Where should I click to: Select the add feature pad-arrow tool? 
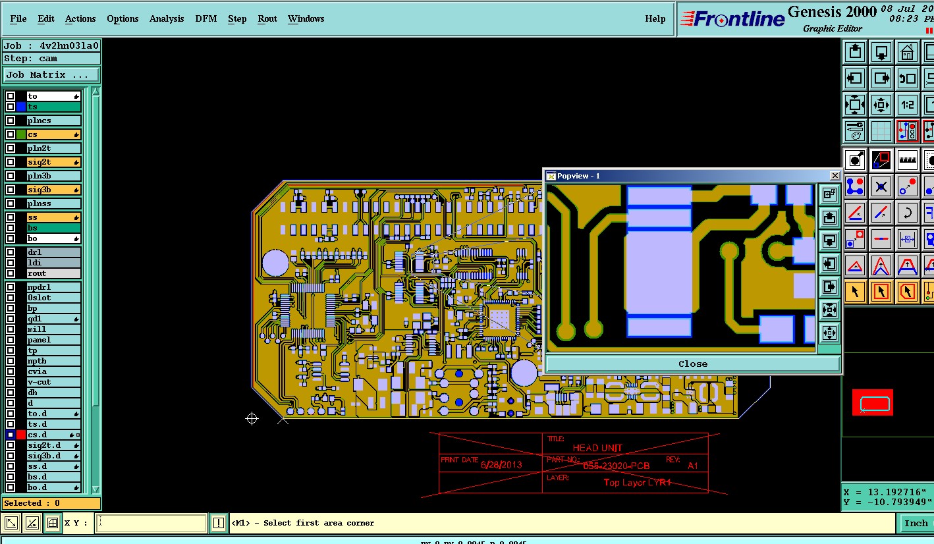pyautogui.click(x=855, y=159)
